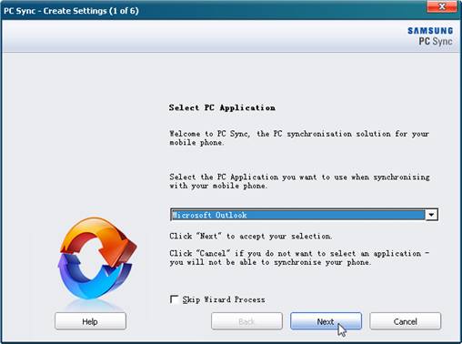Viewport: 462px width, 344px height.
Task: Expand the PC application dropdown arrow
Action: 431,215
